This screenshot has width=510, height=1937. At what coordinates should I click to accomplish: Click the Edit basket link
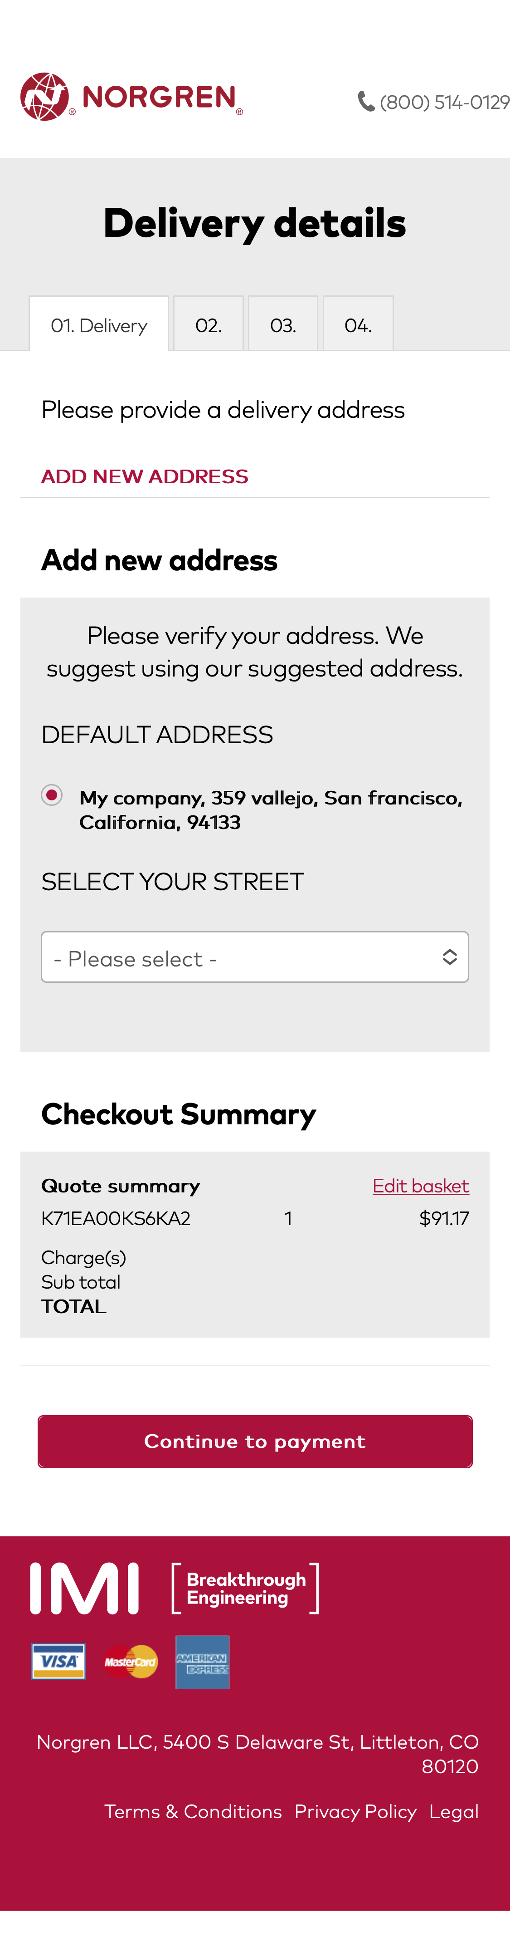421,1186
